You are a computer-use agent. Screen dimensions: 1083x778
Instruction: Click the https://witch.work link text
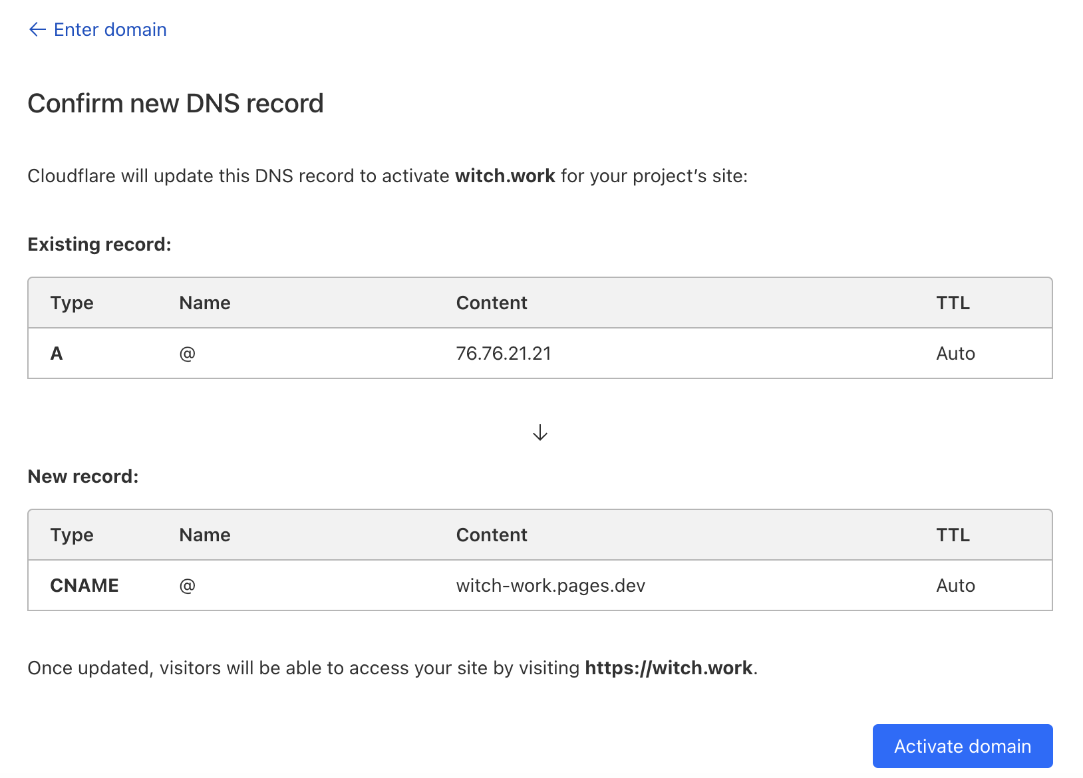click(667, 668)
